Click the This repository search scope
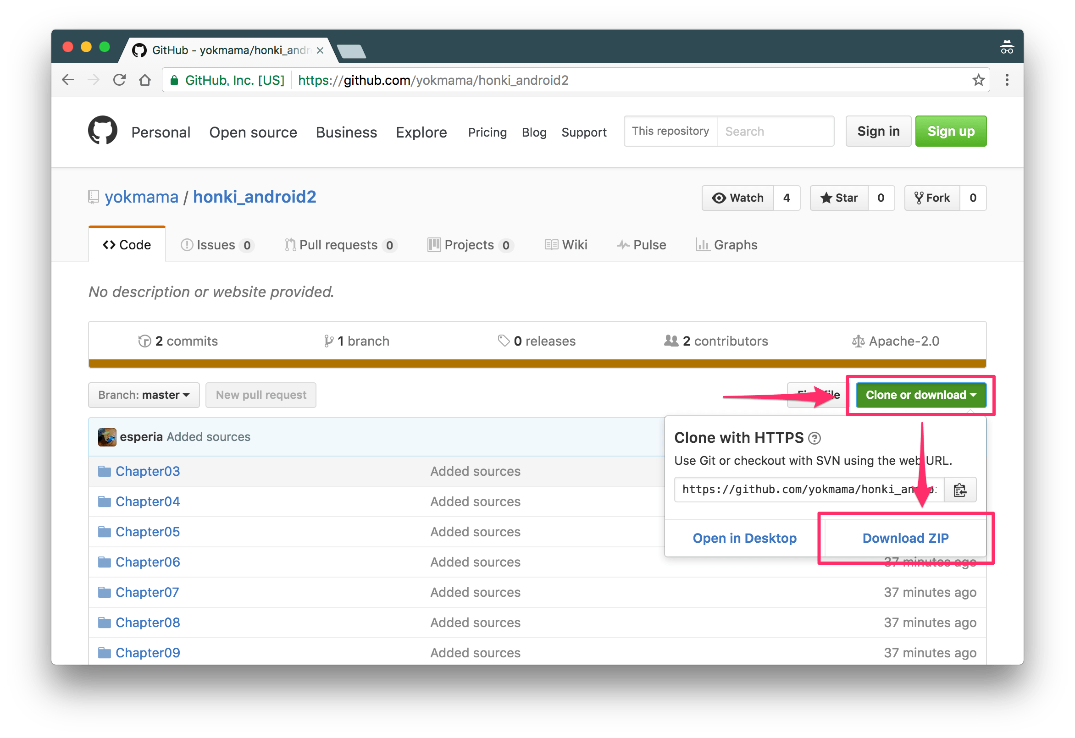Screen dimensions: 1075x738 [670, 131]
